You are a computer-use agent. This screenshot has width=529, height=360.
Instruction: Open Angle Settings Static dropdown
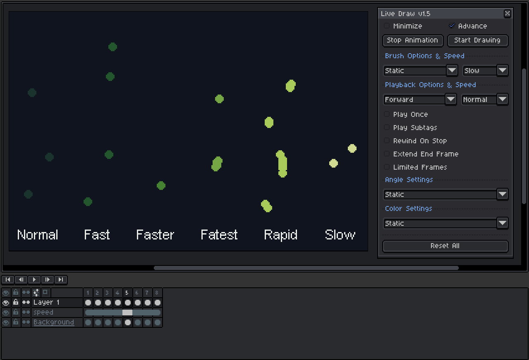[446, 194]
